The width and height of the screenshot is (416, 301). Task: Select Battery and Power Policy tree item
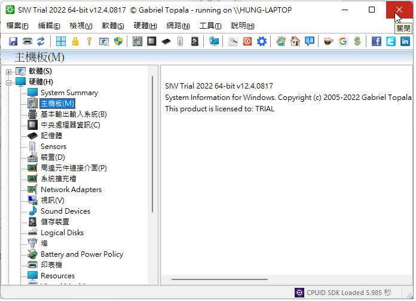(82, 254)
